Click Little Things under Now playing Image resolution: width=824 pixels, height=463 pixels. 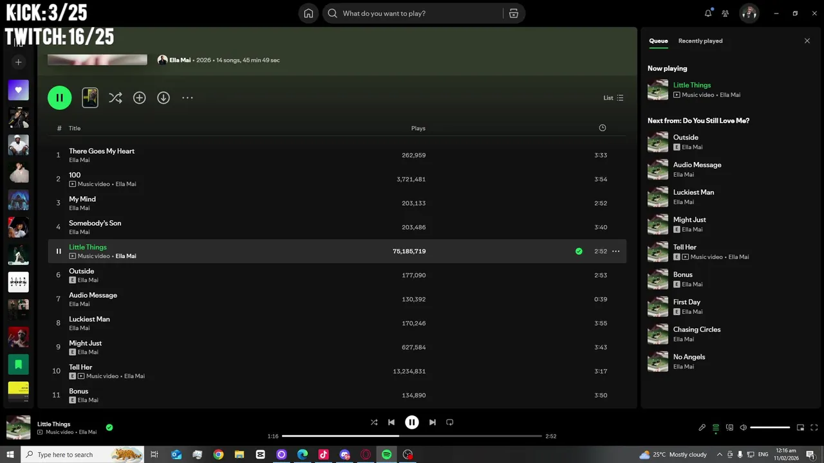click(692, 85)
